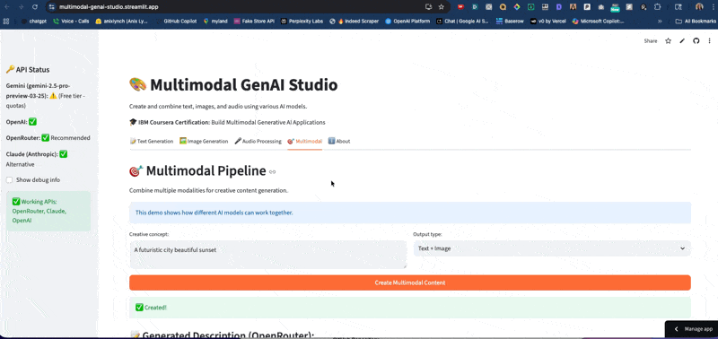Screen dimensions: 718x339
Task: Switch to the Text Generation tab
Action: pos(152,141)
